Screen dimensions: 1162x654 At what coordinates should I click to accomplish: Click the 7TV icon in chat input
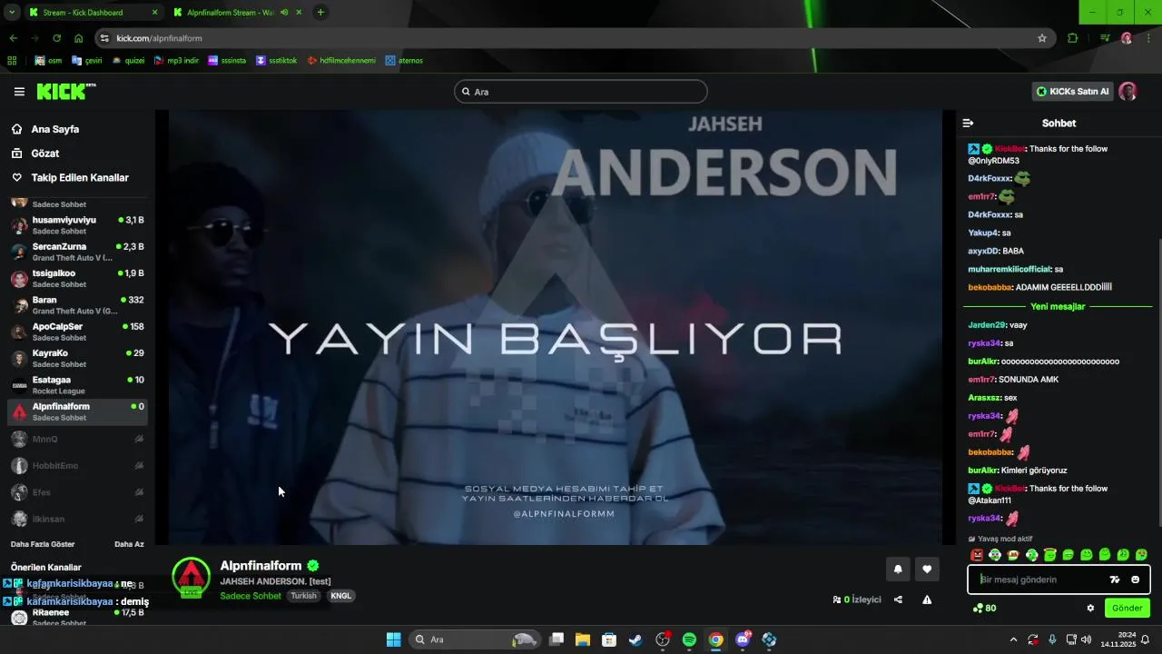tap(1115, 580)
